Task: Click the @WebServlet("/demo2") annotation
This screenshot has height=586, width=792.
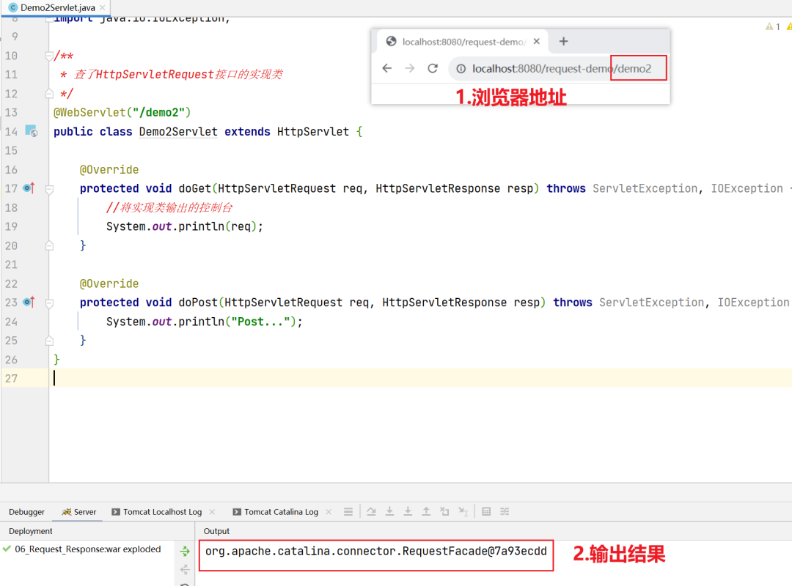Action: tap(122, 113)
